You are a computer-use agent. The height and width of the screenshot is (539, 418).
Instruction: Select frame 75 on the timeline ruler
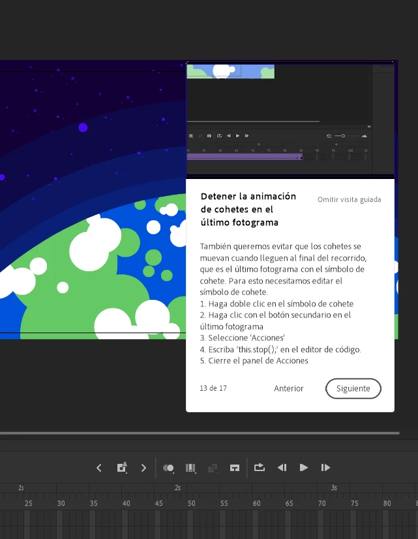[354, 503]
